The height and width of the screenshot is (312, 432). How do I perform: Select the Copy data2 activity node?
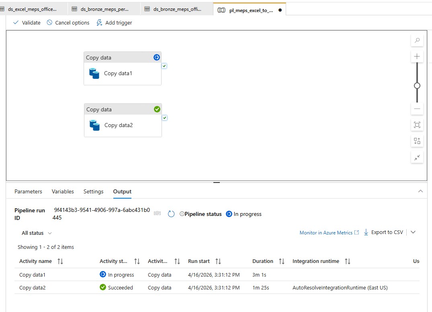[x=123, y=125]
